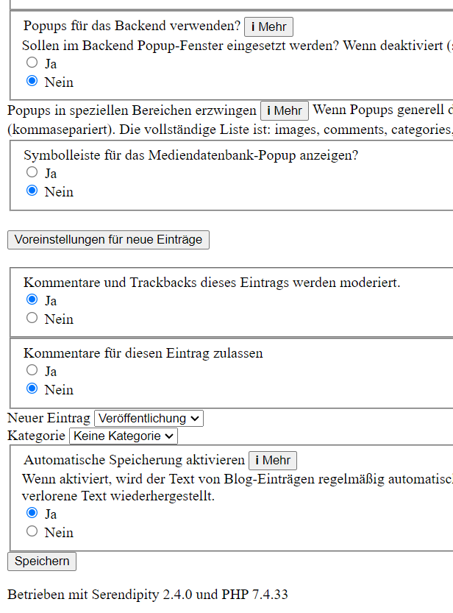Image resolution: width=453 pixels, height=613 pixels.
Task: Click the 'Automatische Speicherung aktivieren' label
Action: [134, 460]
